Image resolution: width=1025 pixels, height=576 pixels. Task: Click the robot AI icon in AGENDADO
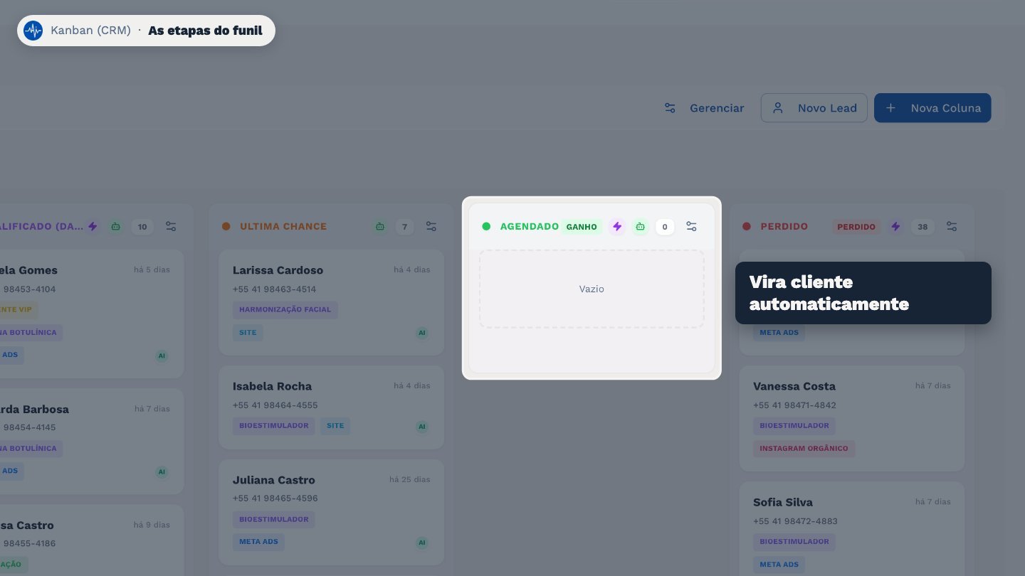(641, 227)
